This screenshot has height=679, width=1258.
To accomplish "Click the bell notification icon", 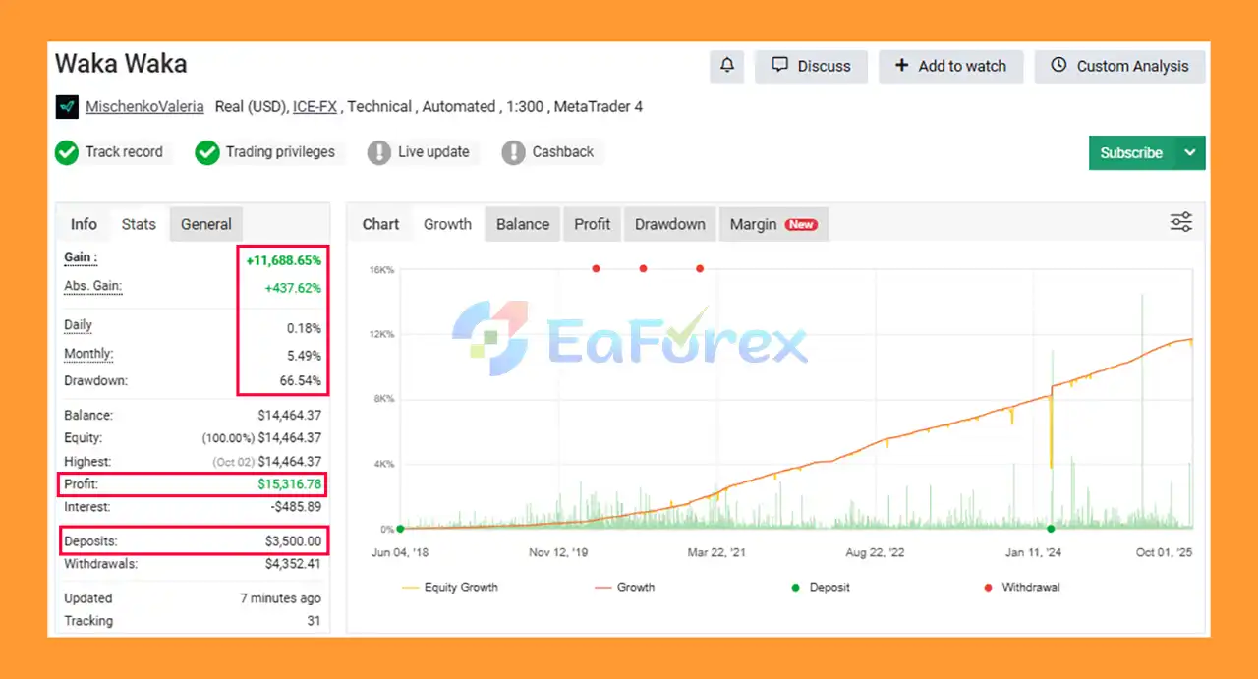I will tap(727, 66).
